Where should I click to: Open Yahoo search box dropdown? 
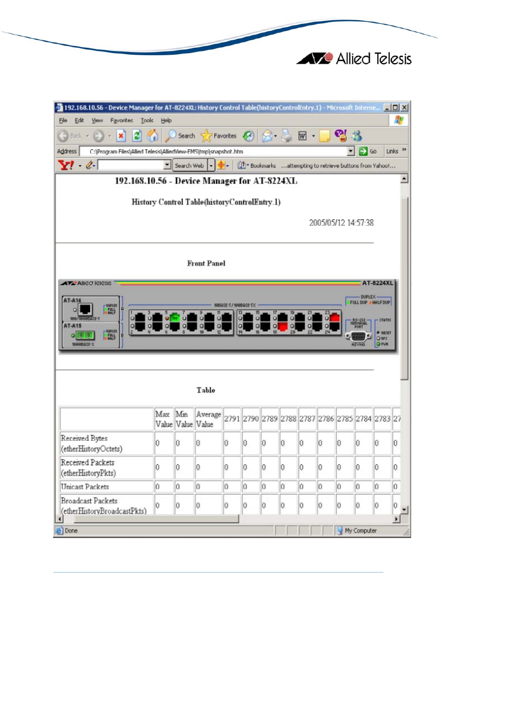167,166
